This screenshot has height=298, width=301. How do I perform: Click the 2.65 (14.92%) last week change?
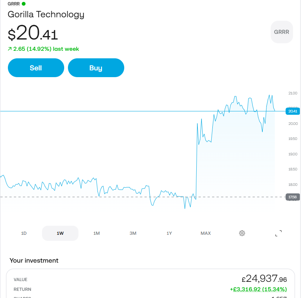44,49
